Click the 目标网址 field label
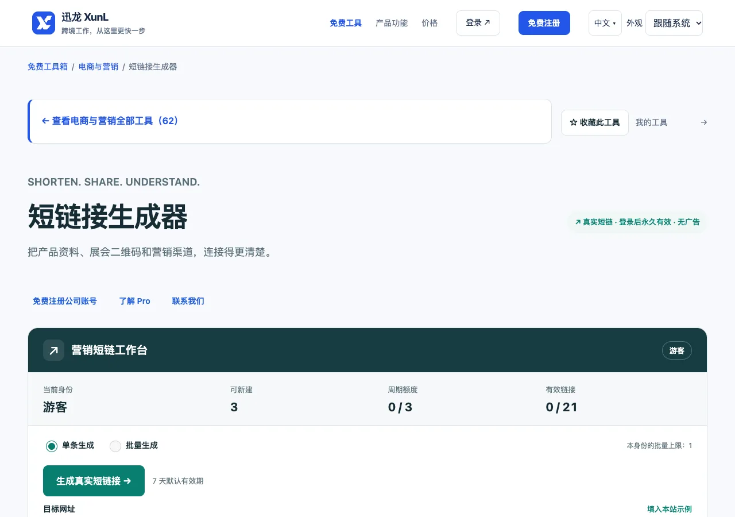Image resolution: width=735 pixels, height=517 pixels. pyautogui.click(x=59, y=510)
